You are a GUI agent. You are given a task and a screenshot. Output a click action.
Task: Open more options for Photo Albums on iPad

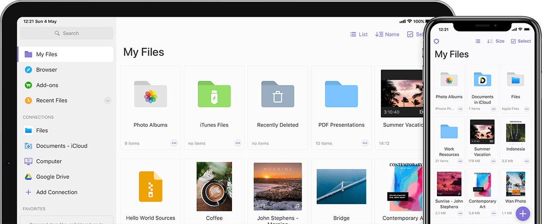[174, 143]
